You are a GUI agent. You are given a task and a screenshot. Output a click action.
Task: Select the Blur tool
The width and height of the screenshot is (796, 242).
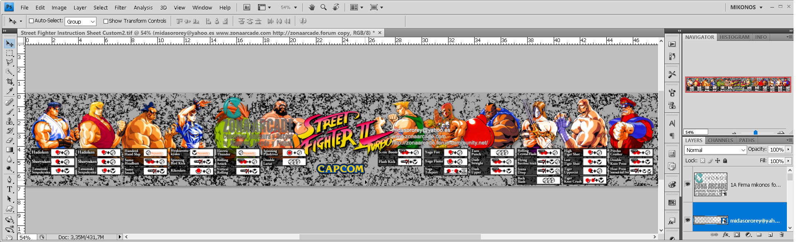coord(10,159)
